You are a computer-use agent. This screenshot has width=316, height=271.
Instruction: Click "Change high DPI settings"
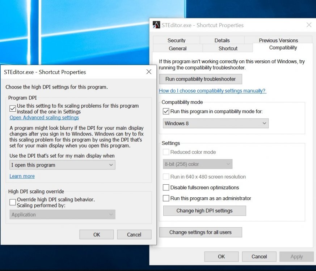[x=204, y=211]
